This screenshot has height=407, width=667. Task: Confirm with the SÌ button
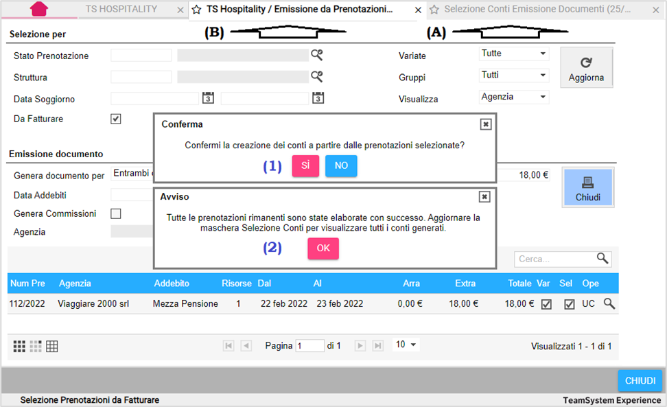[x=305, y=165]
